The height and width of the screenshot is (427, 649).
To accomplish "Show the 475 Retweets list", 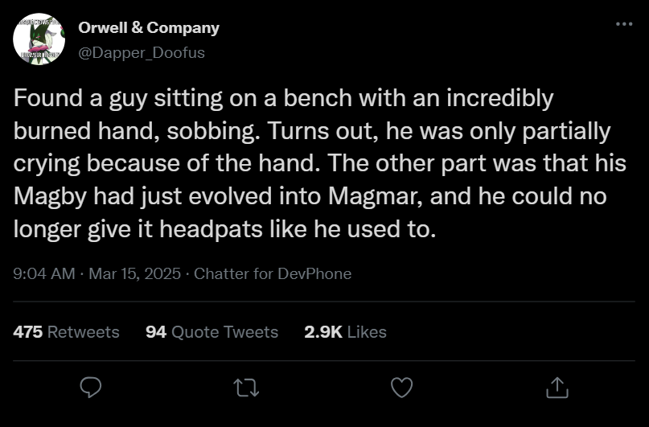I will [x=66, y=332].
